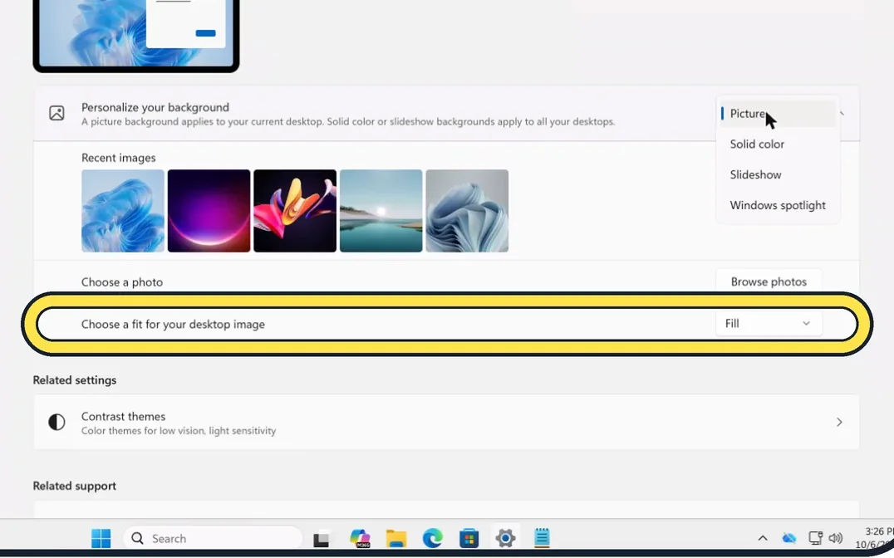Select the lake sunrise recent image
Screen dimensions: 894x558
point(381,211)
